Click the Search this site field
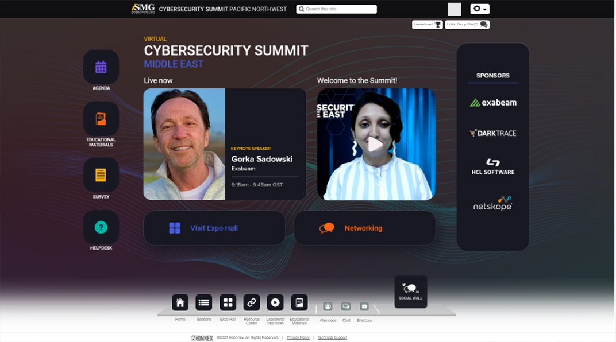This screenshot has height=342, width=616. 336,9
